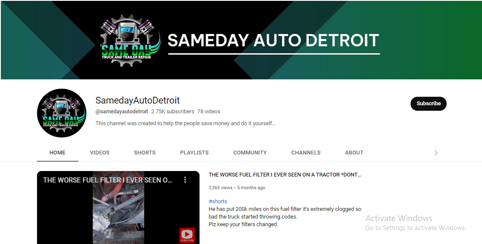Screen dimensions: 482x244
Task: Click the Same Day truck logo in banner
Action: [x=130, y=41]
